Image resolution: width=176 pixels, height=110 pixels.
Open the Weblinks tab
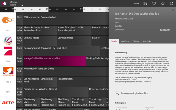coord(147,41)
